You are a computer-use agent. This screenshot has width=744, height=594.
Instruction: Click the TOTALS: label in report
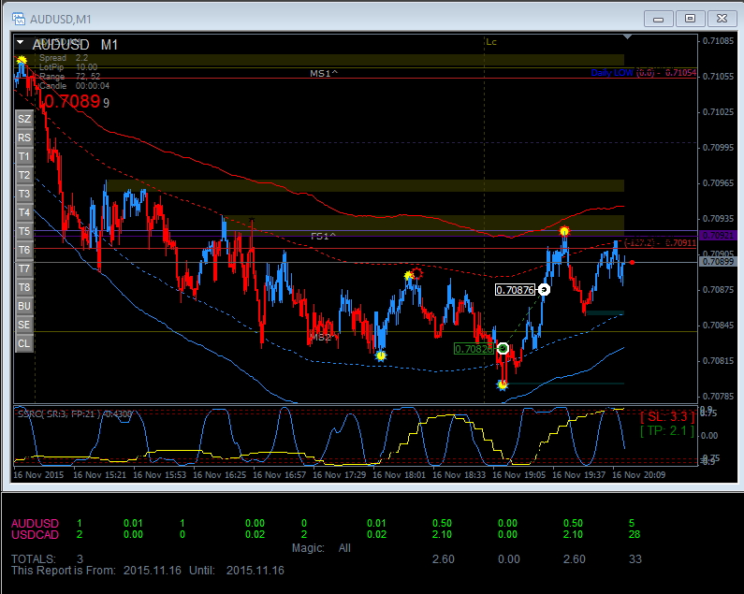pyautogui.click(x=33, y=559)
